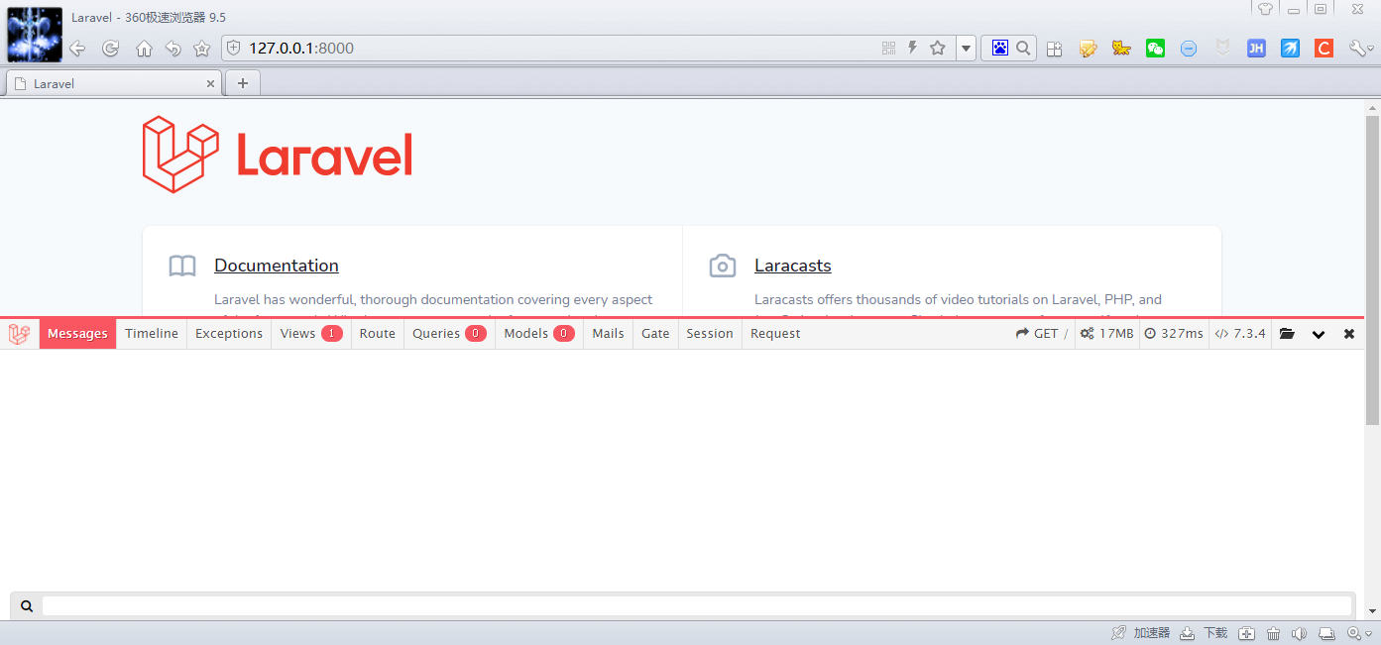This screenshot has height=645, width=1381.
Task: Open the address bar history dropdown arrow
Action: coord(967,49)
